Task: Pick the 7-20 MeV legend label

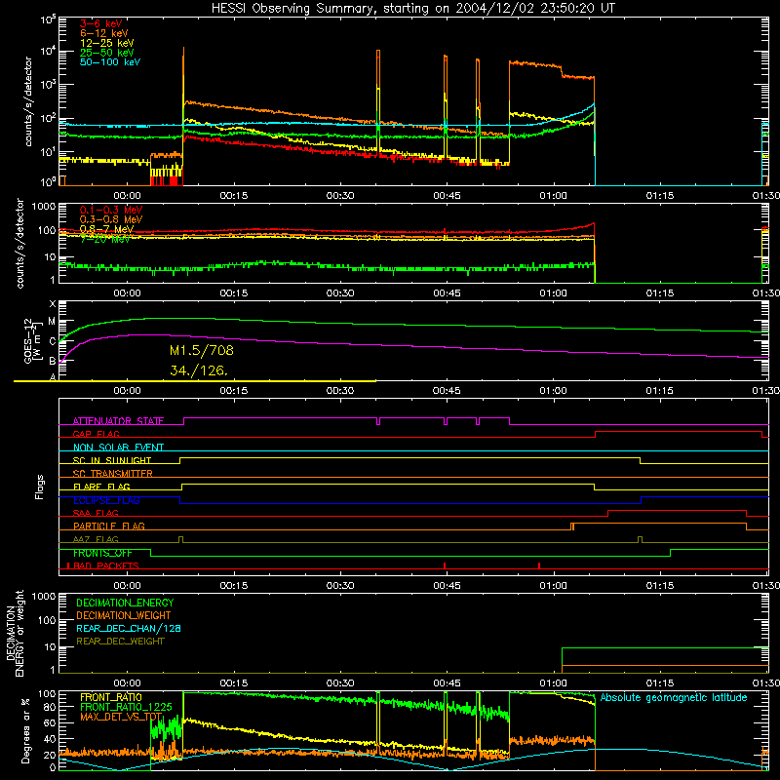Action: tap(105, 239)
